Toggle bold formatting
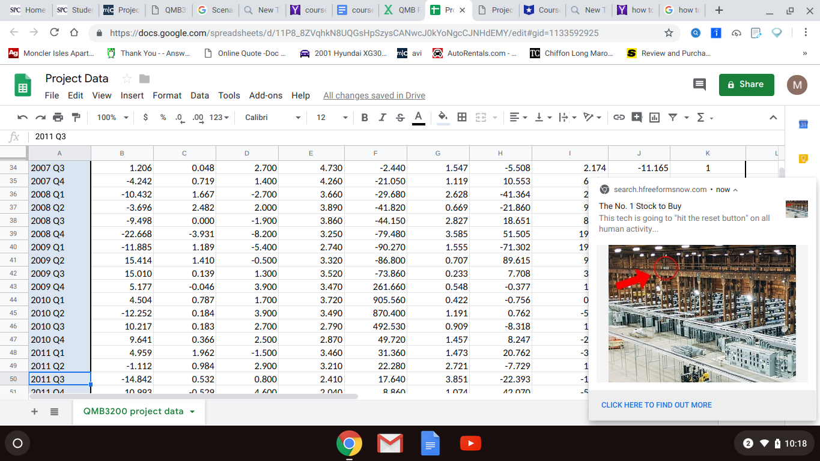 pyautogui.click(x=365, y=118)
